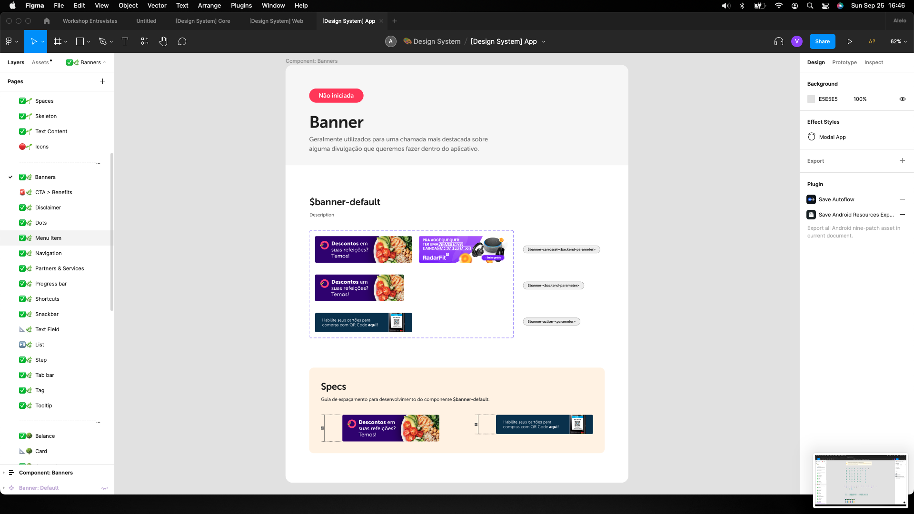Click the Resources components tool icon
This screenshot has height=514, width=914.
tap(145, 41)
